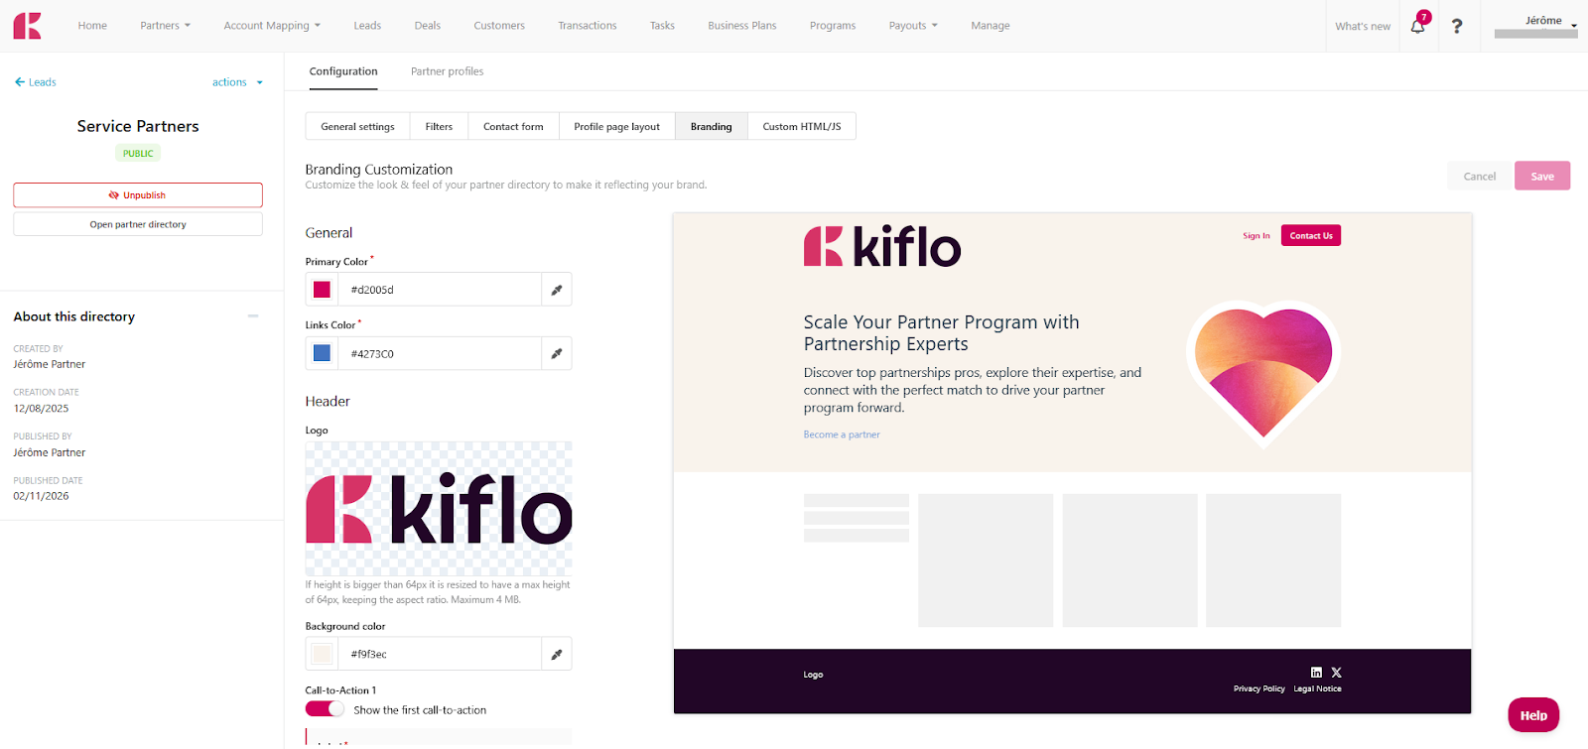
Task: Open the help question mark icon
Action: pyautogui.click(x=1457, y=26)
